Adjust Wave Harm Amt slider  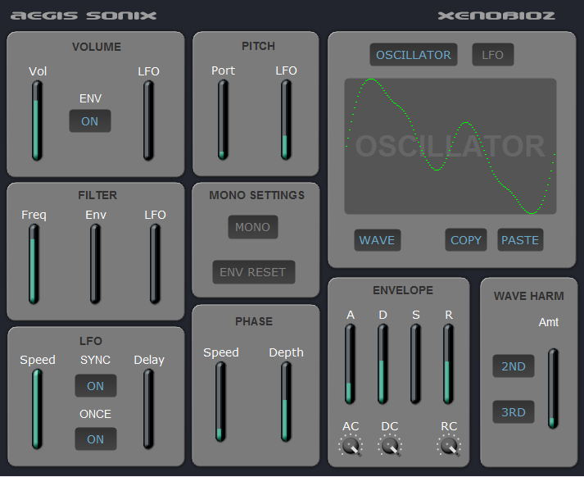coord(553,388)
